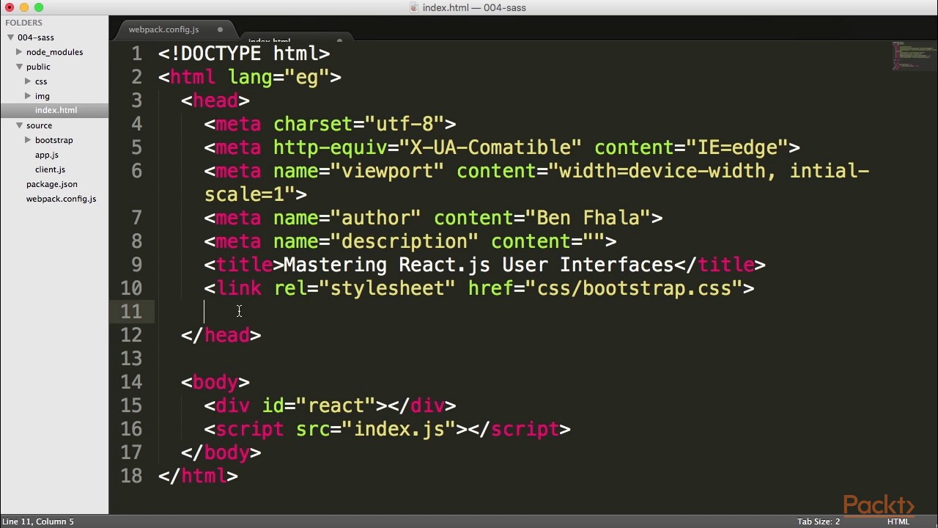Click the closing head tag on line 12
Image resolution: width=938 pixels, height=528 pixels.
[x=221, y=335]
